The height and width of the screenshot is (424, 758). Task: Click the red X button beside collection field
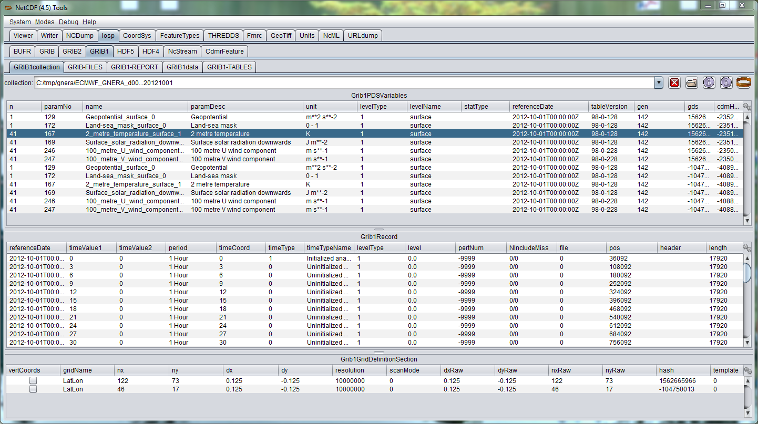click(x=674, y=82)
